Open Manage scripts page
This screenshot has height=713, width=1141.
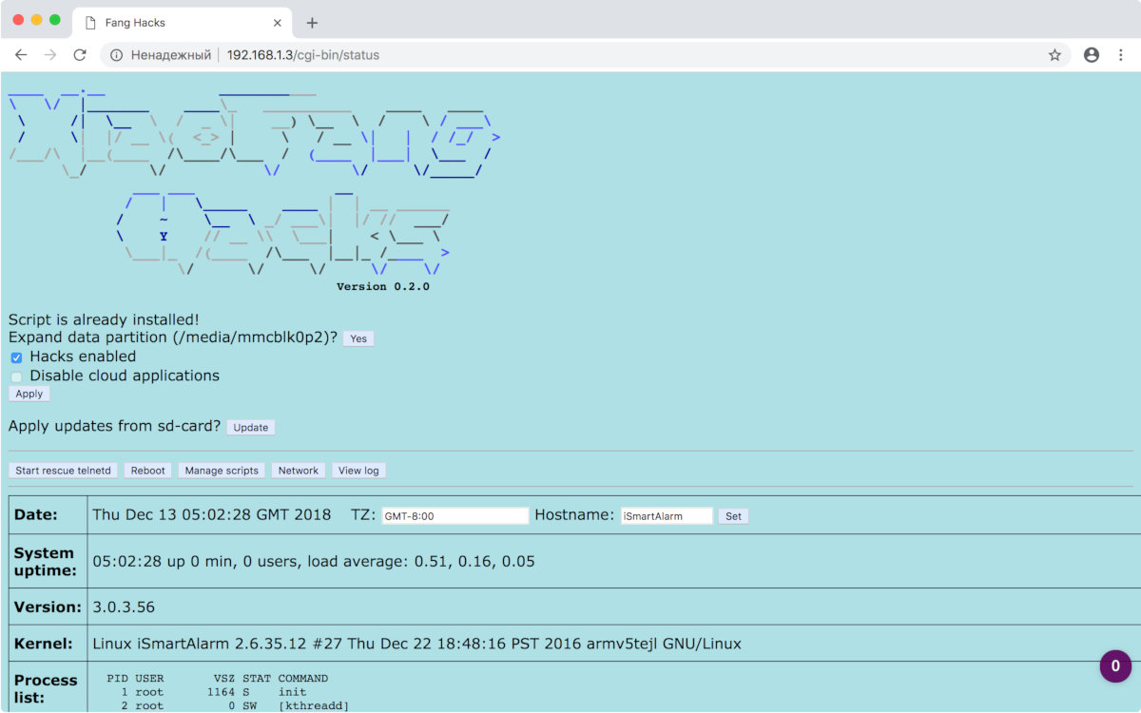[x=222, y=471]
